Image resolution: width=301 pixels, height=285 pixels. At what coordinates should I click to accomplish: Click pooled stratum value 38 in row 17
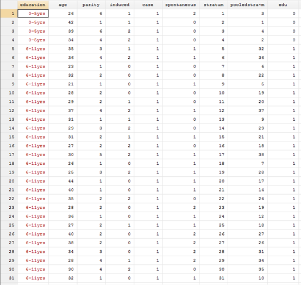click(x=248, y=154)
